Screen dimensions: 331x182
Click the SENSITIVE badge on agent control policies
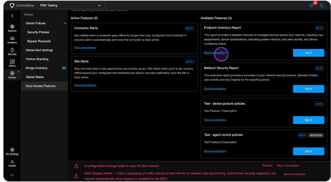tap(316, 135)
